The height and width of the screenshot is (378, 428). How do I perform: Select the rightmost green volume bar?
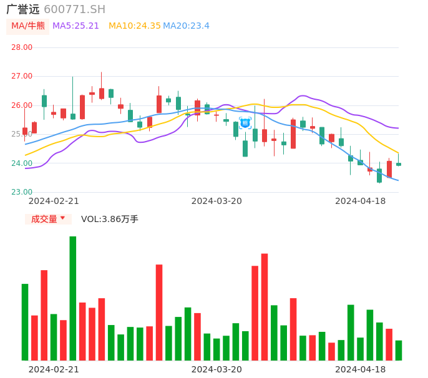click(x=399, y=350)
